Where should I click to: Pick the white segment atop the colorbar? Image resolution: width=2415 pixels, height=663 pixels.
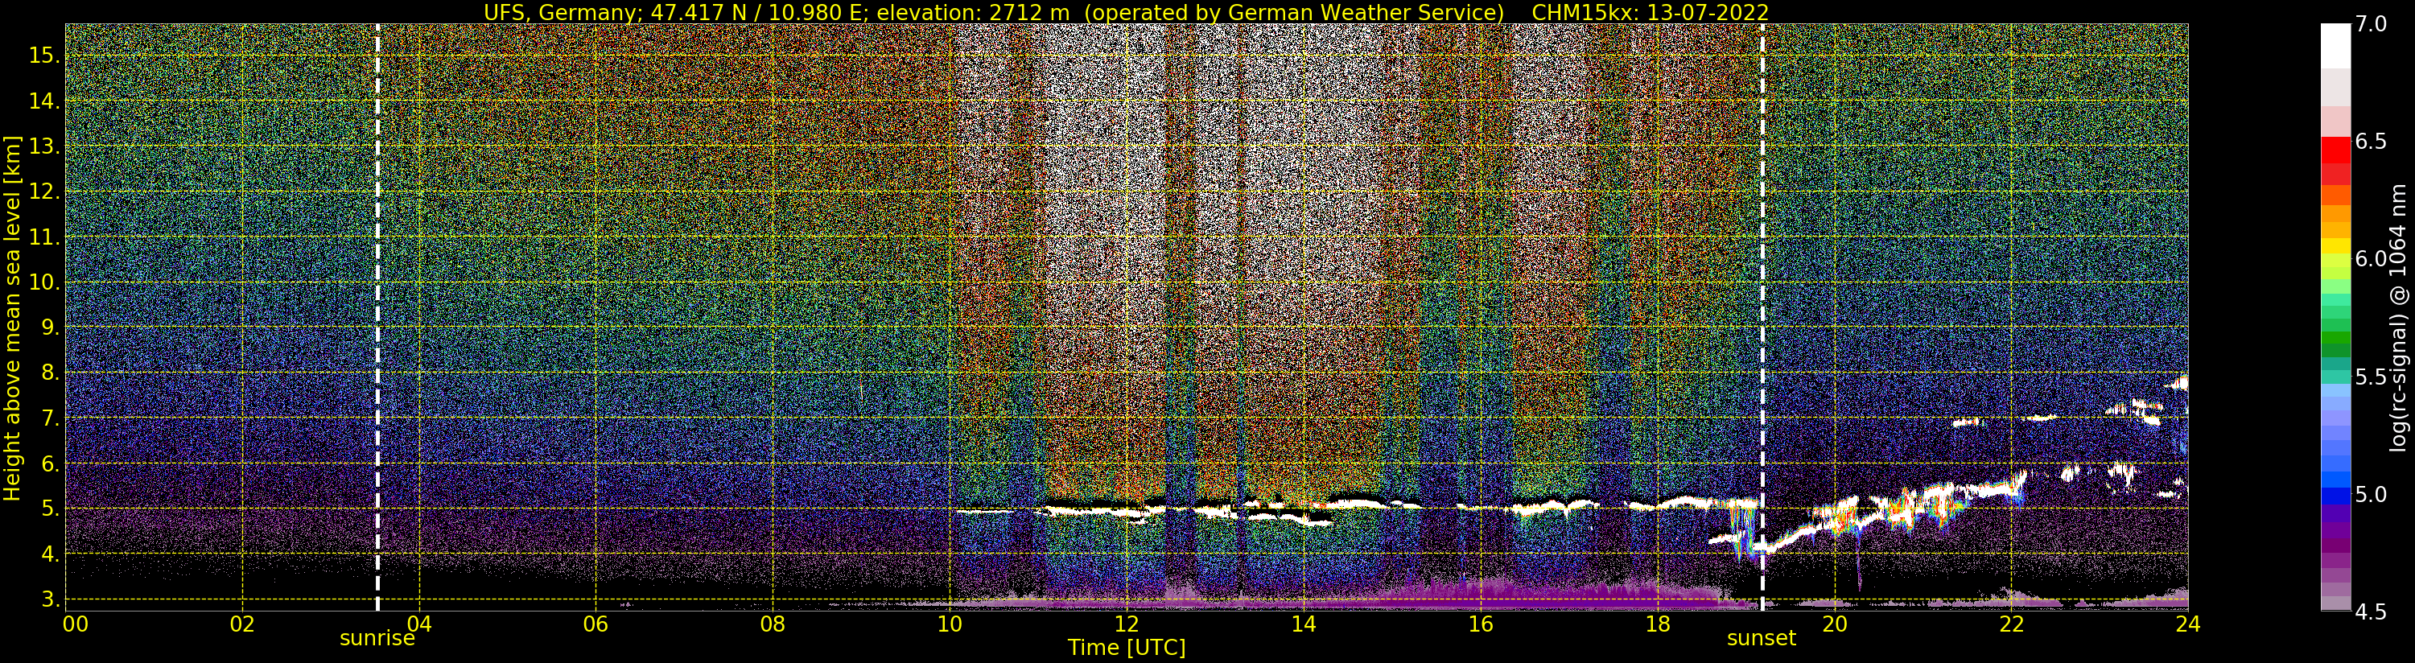(2335, 46)
